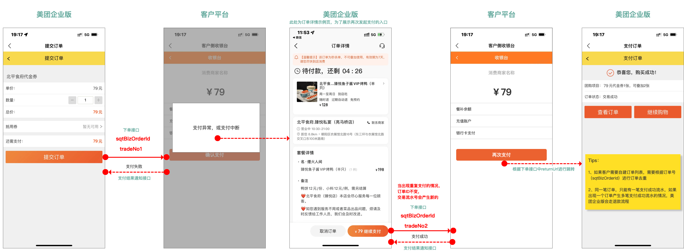Click 团购项目 79元代金券 row

tap(633, 86)
